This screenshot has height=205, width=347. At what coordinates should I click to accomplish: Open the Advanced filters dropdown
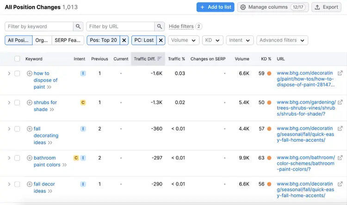click(x=282, y=40)
